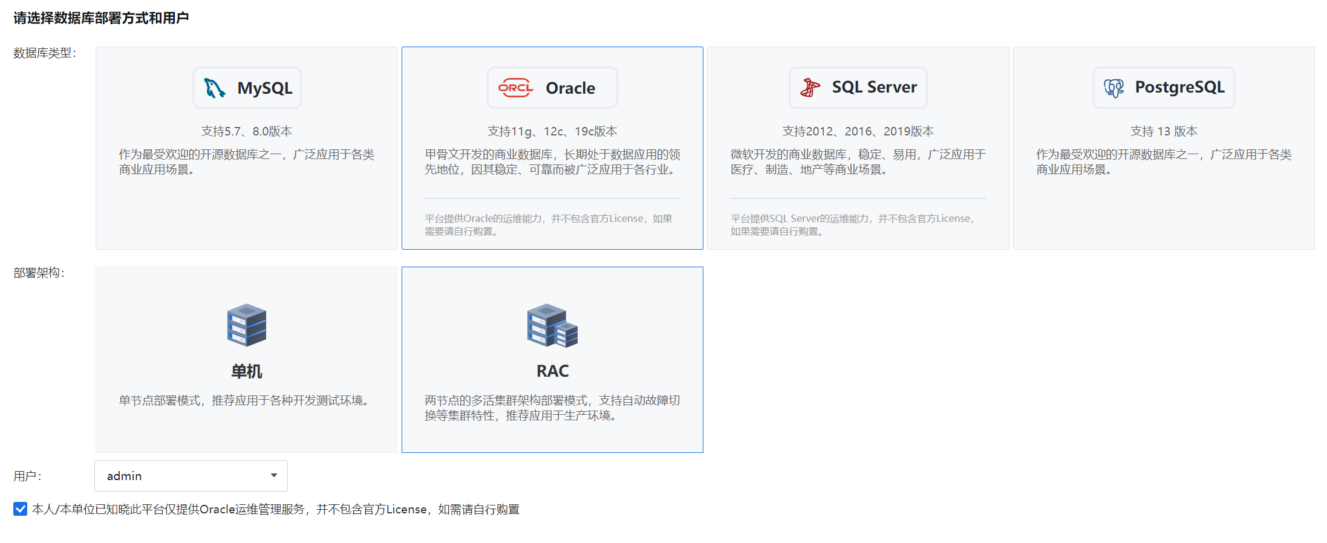This screenshot has width=1327, height=543.
Task: Click the Oracle label button
Action: [x=552, y=88]
